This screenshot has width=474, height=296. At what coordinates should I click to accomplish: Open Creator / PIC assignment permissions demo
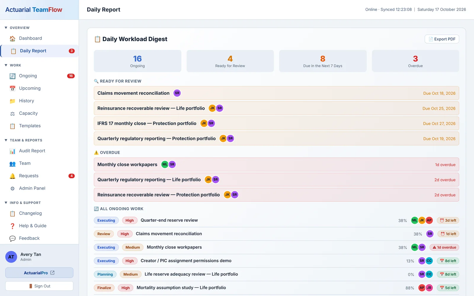click(x=186, y=261)
